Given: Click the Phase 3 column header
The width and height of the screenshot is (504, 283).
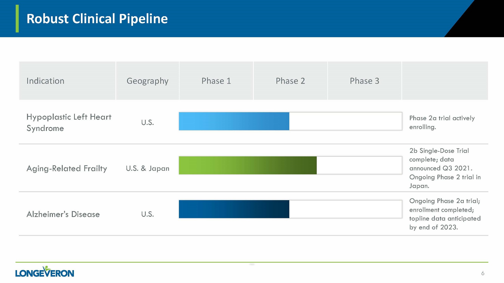Looking at the screenshot, I should 364,81.
